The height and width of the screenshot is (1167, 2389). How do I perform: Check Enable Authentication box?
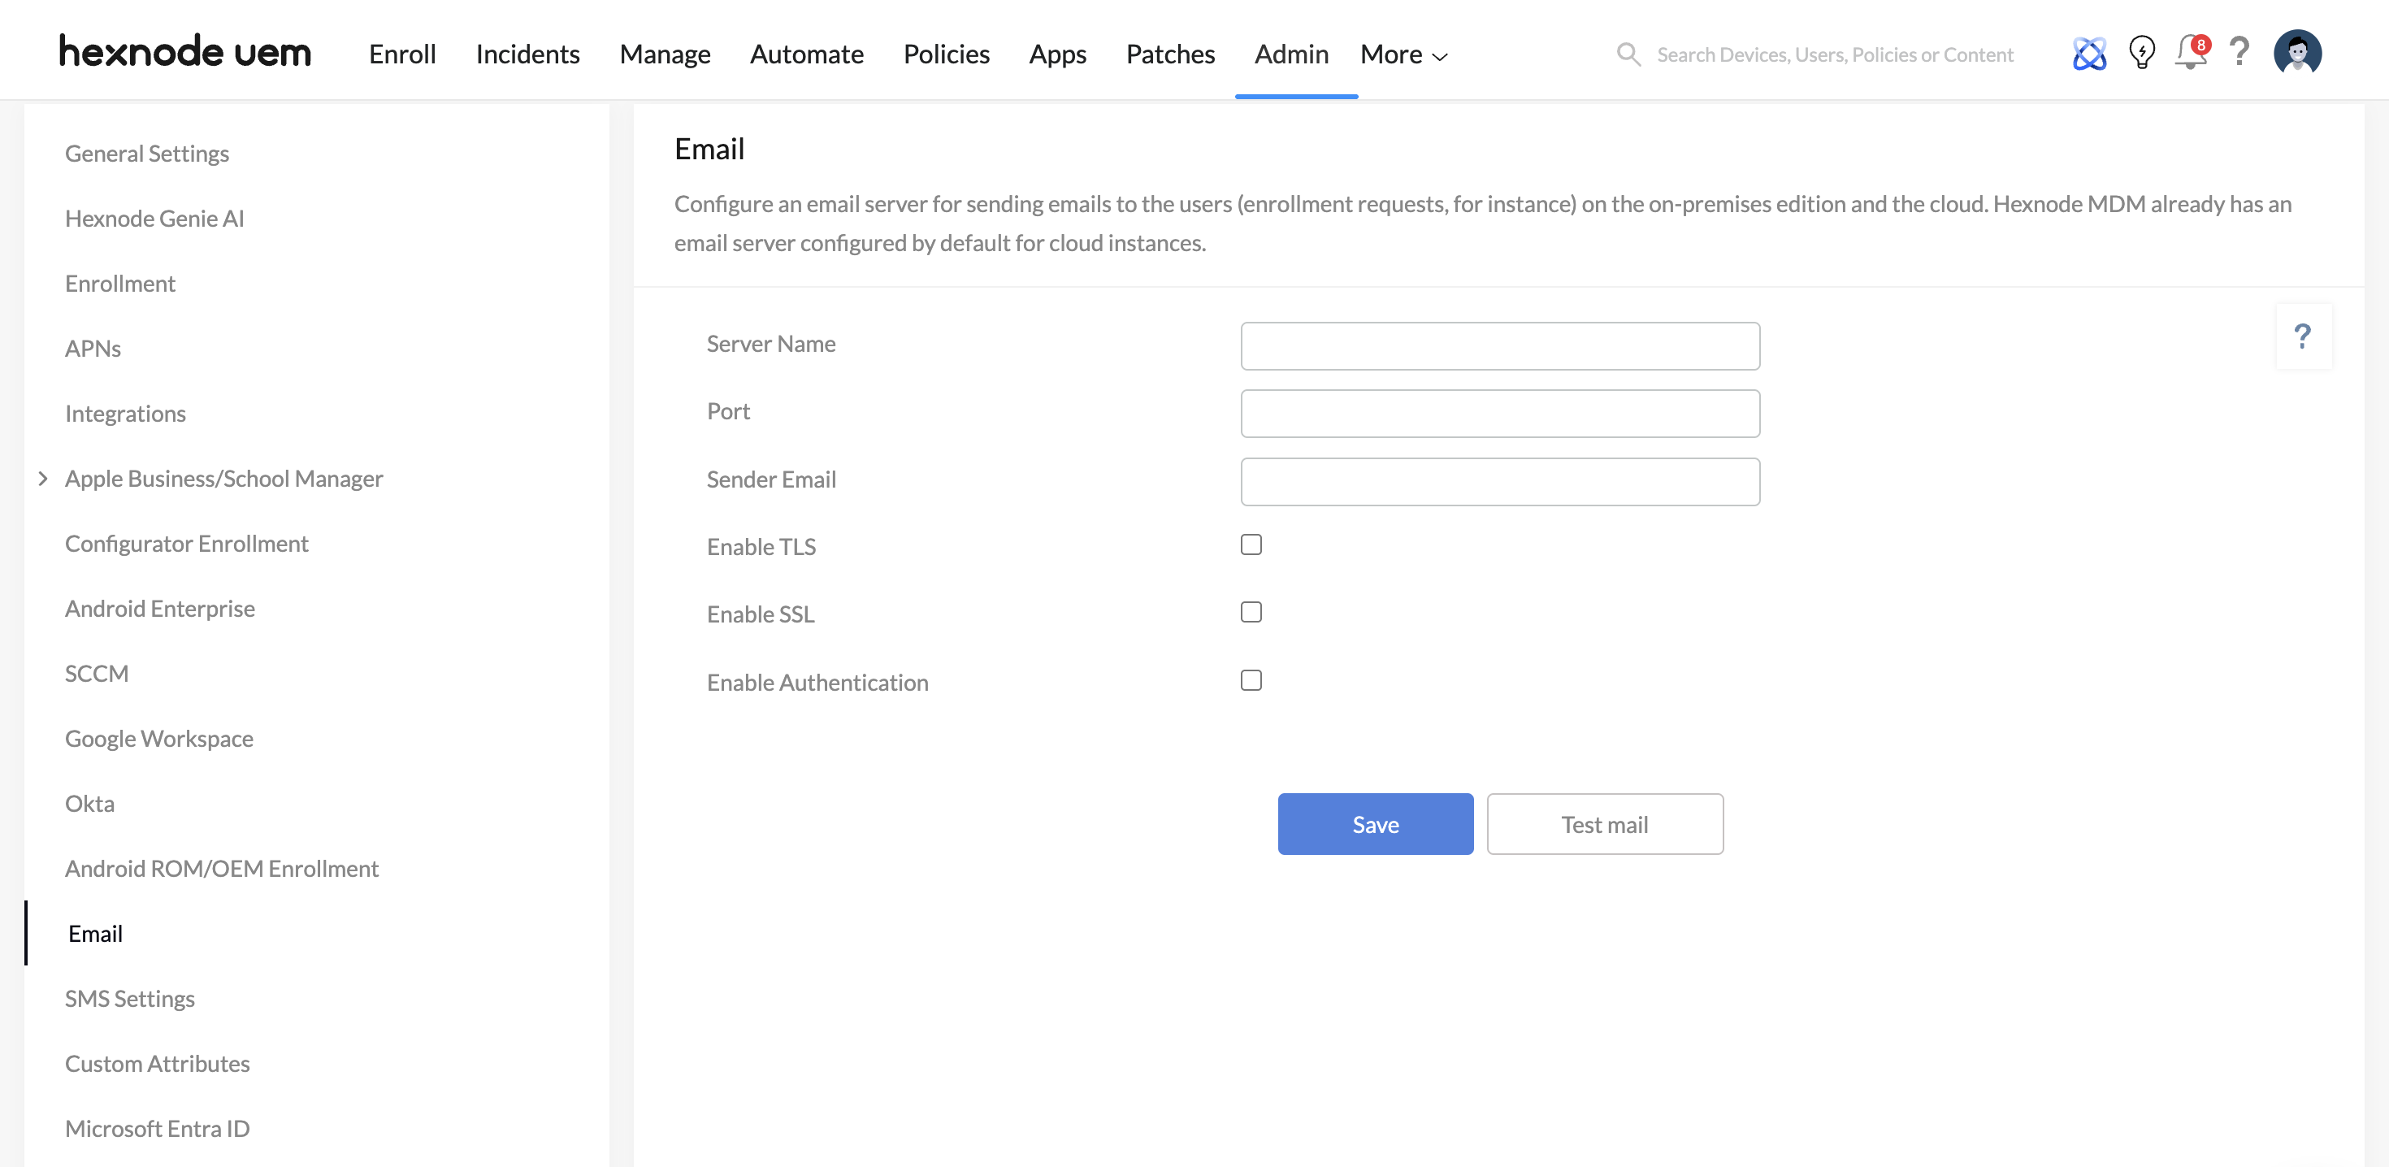(1251, 681)
